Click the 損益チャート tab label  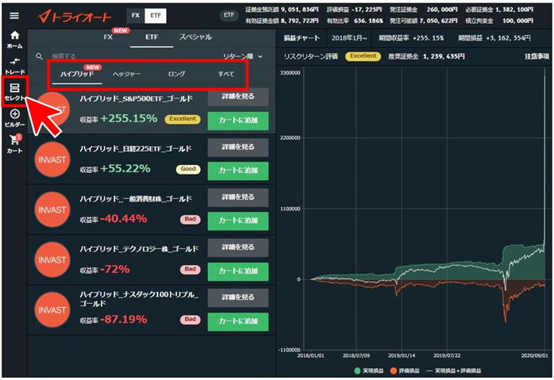pos(302,38)
